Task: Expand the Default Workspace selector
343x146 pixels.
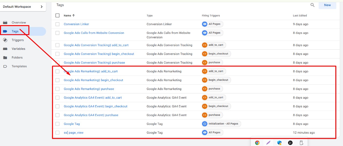Action: click(23, 7)
